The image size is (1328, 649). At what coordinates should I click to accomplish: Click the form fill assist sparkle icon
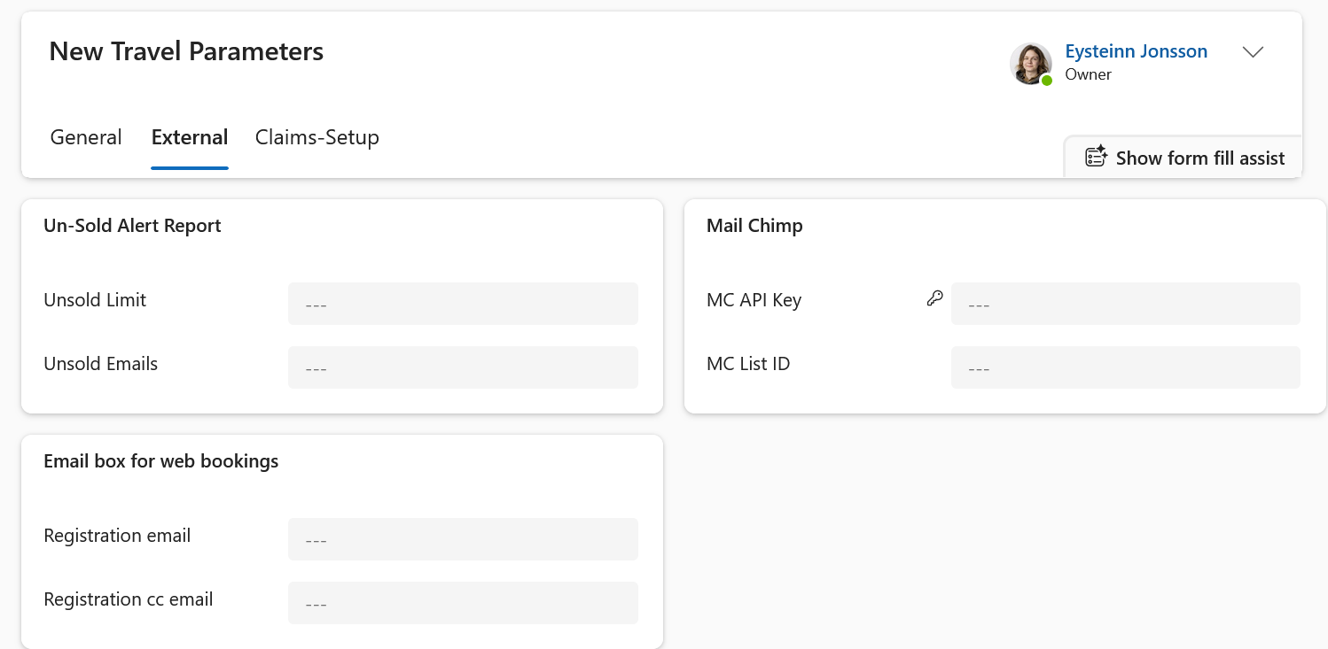(1097, 157)
